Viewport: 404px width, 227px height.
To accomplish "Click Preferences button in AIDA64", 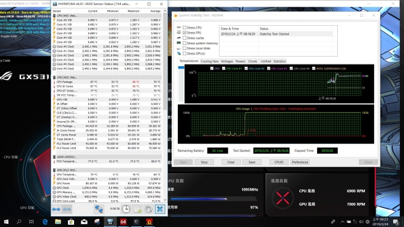I will click(x=300, y=162).
